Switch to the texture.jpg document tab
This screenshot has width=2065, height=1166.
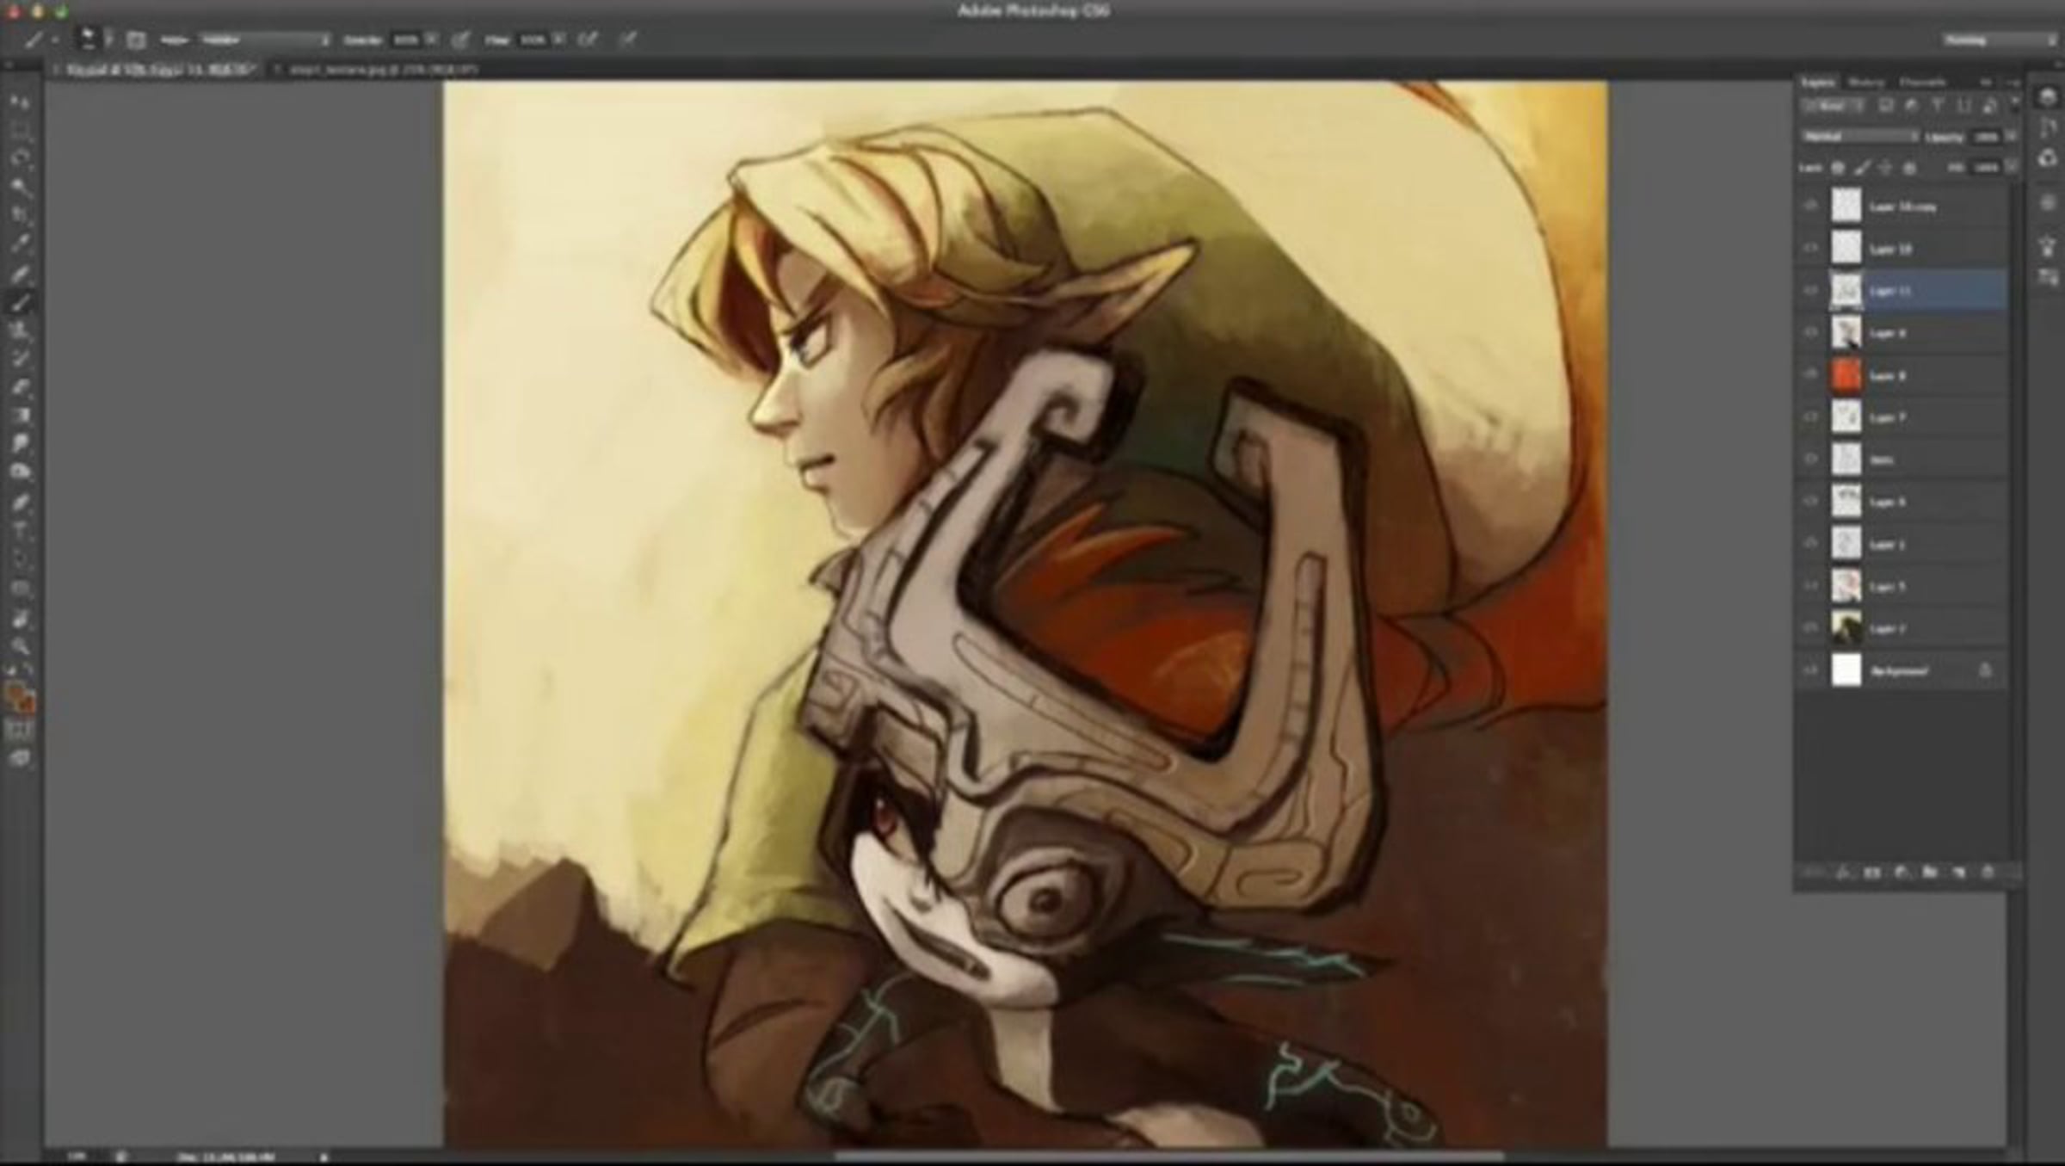pos(383,70)
